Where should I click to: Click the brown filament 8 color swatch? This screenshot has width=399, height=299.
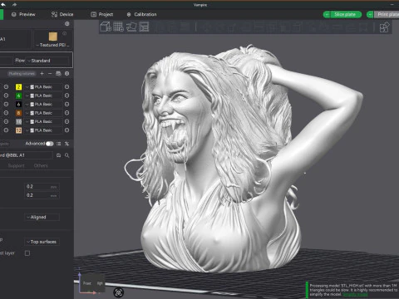pos(18,113)
